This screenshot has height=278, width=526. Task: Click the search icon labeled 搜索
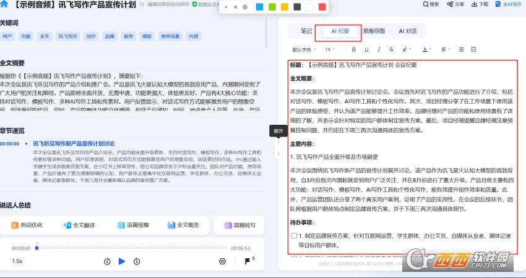(x=431, y=4)
